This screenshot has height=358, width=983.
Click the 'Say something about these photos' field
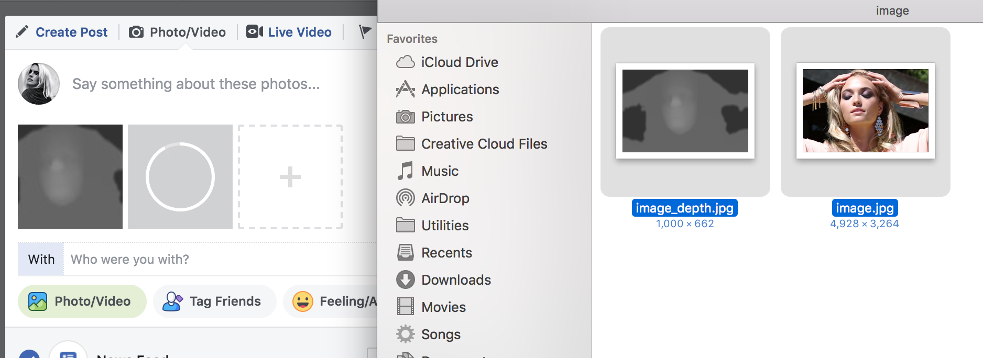(x=196, y=84)
